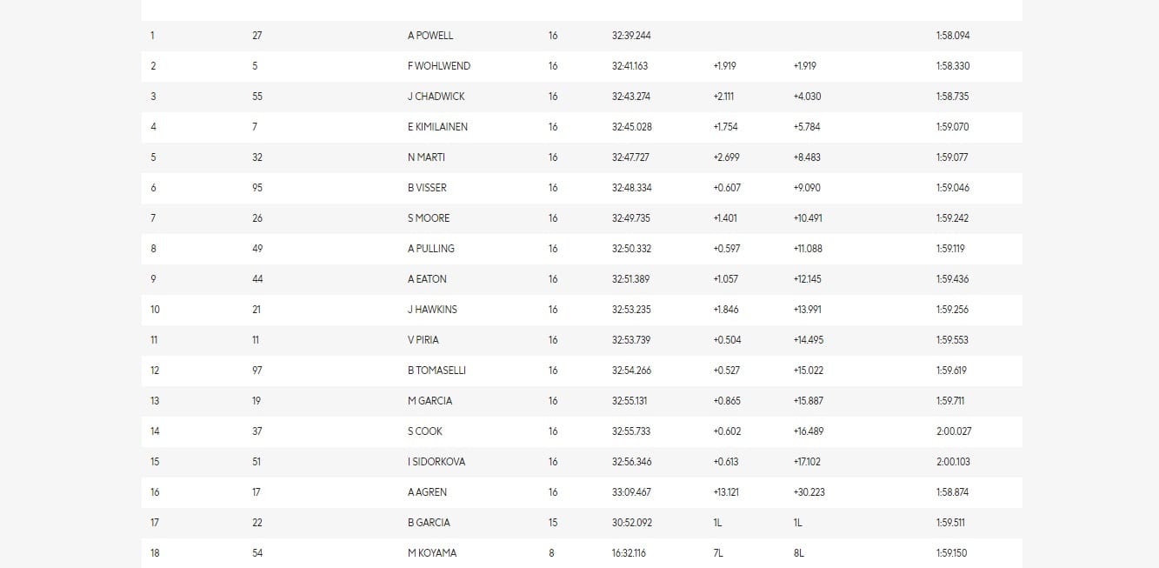
Task: Click the 8L gap for Koyama
Action: 800,553
